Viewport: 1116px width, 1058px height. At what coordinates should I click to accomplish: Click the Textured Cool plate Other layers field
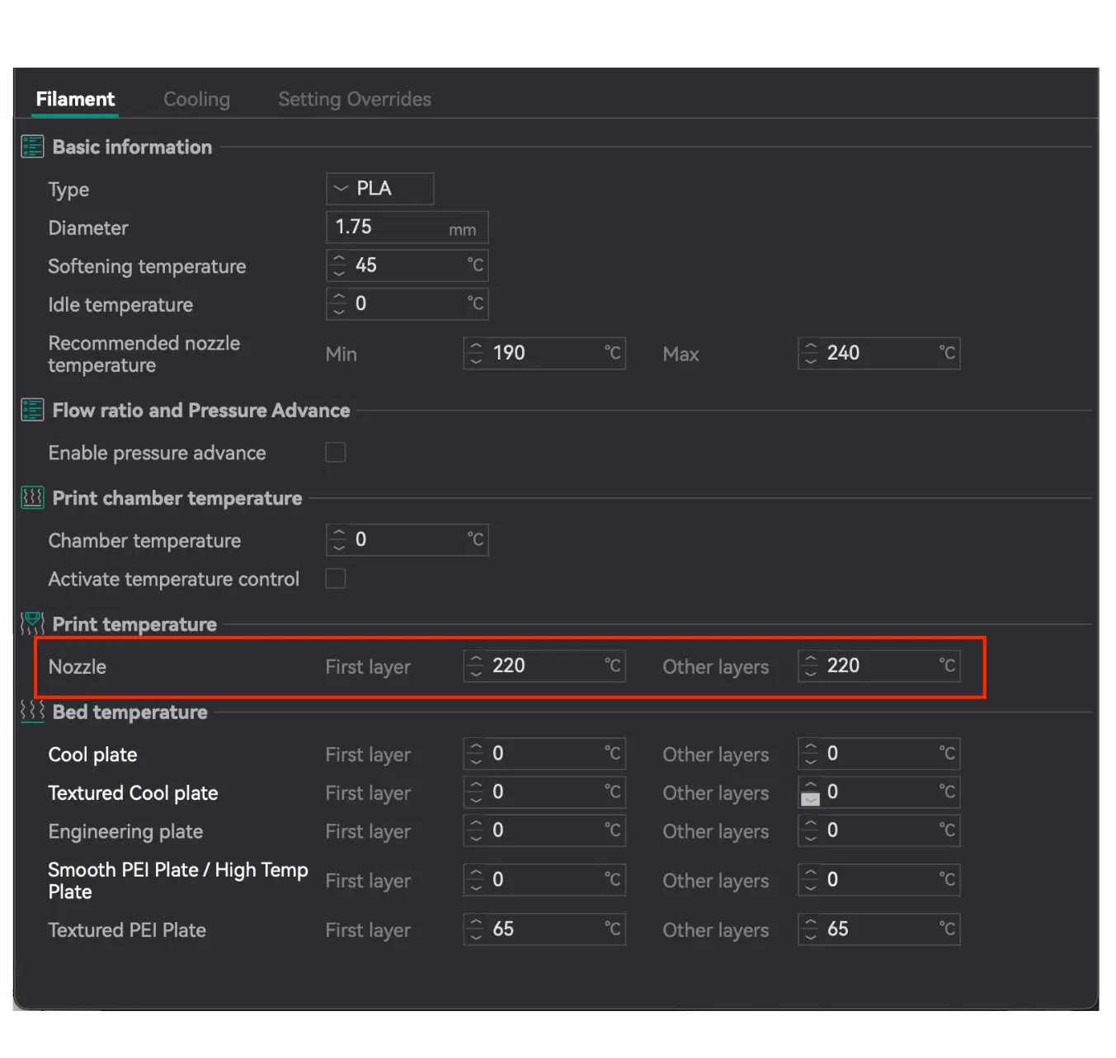point(879,792)
